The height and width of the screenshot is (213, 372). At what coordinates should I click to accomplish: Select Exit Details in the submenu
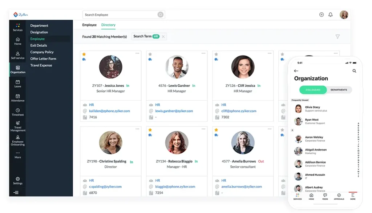[39, 45]
